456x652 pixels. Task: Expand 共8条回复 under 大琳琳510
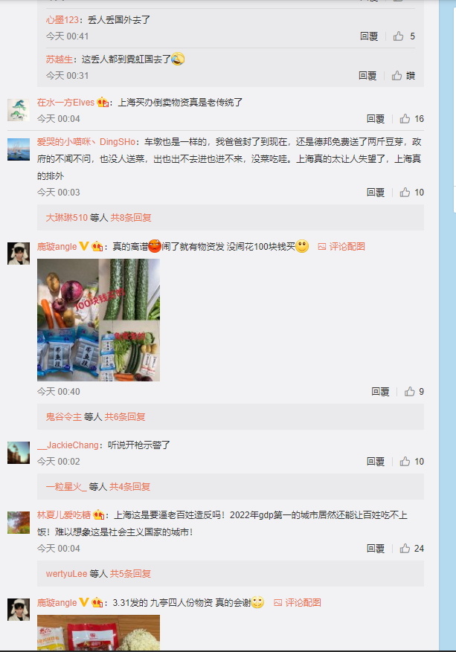click(x=131, y=218)
